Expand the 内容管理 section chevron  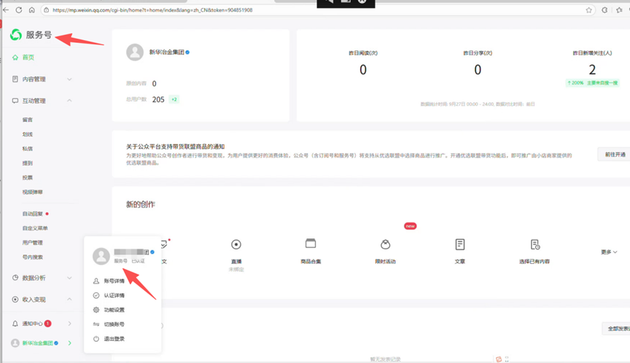coord(69,79)
